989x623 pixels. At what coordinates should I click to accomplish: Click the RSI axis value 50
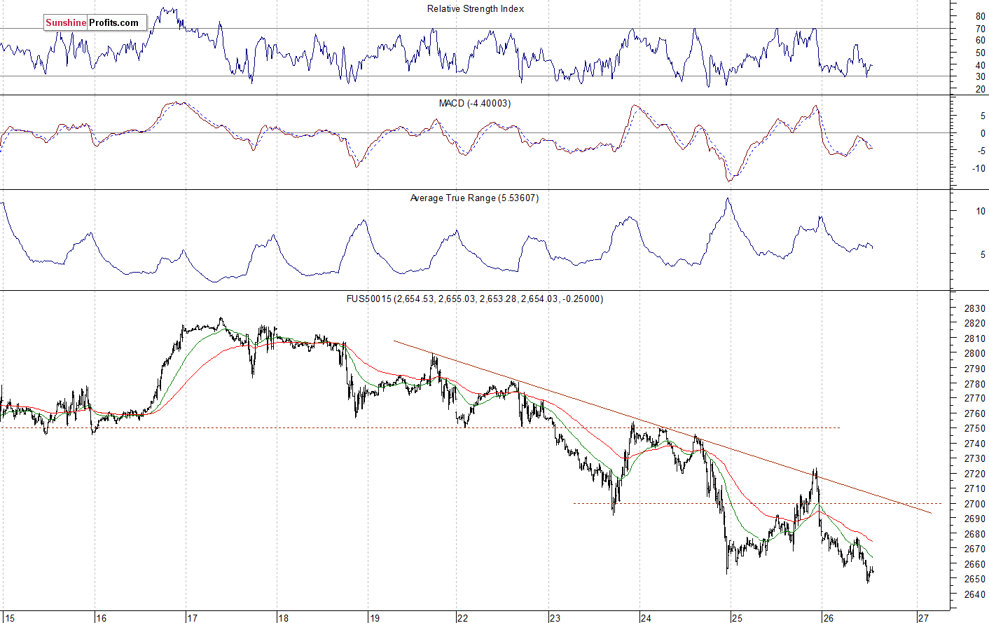coord(981,53)
